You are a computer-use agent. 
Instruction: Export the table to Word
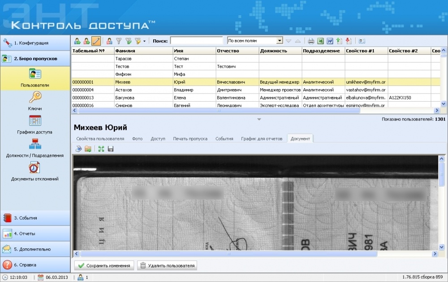pos(330,41)
